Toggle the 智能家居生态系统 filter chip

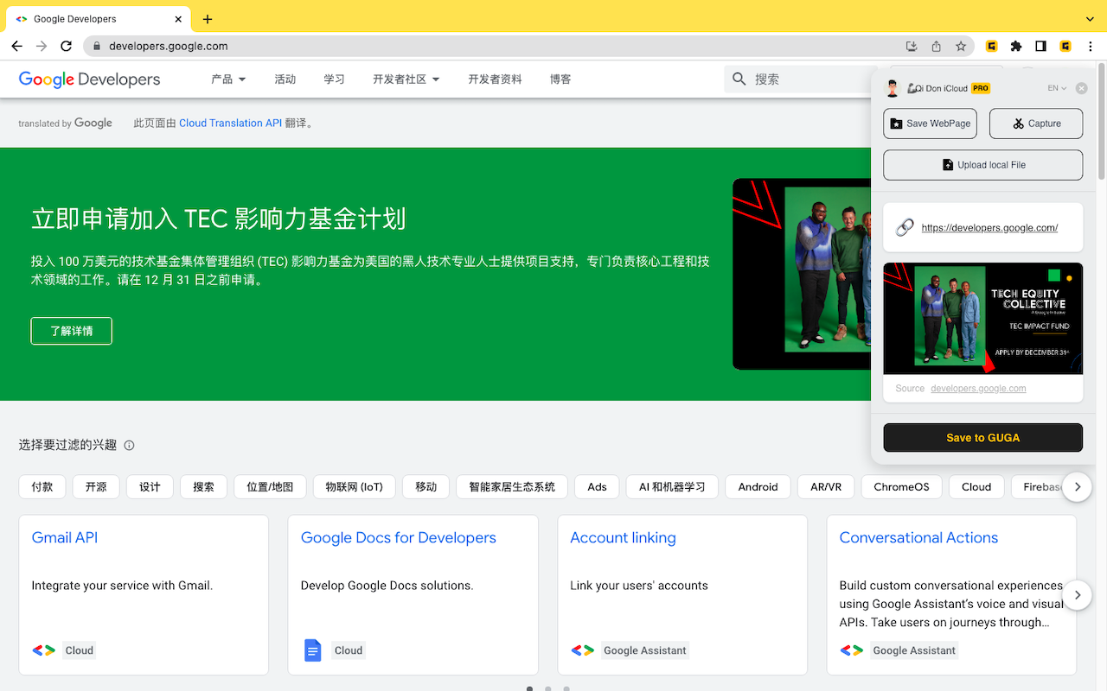pyautogui.click(x=512, y=487)
